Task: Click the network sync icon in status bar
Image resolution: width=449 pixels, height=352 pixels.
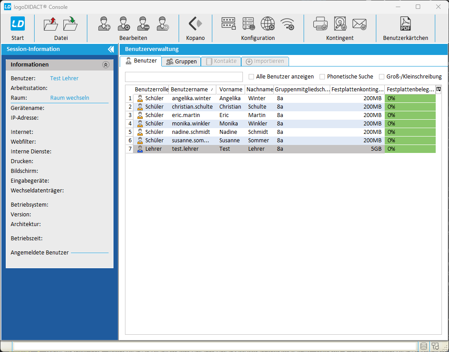Action: click(x=435, y=346)
